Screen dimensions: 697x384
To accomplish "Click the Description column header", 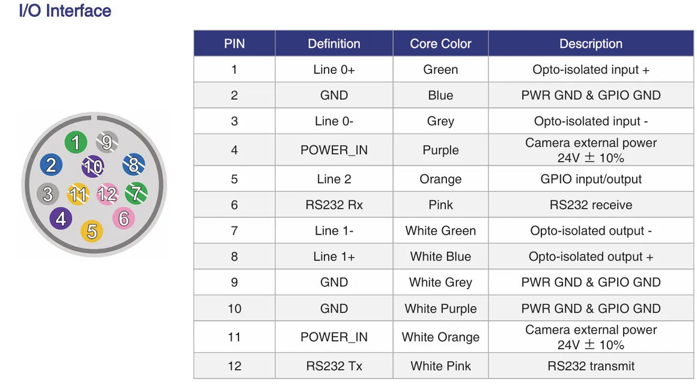I will pyautogui.click(x=591, y=44).
